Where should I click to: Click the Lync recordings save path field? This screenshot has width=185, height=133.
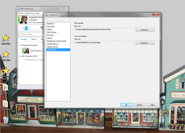[x=105, y=42]
